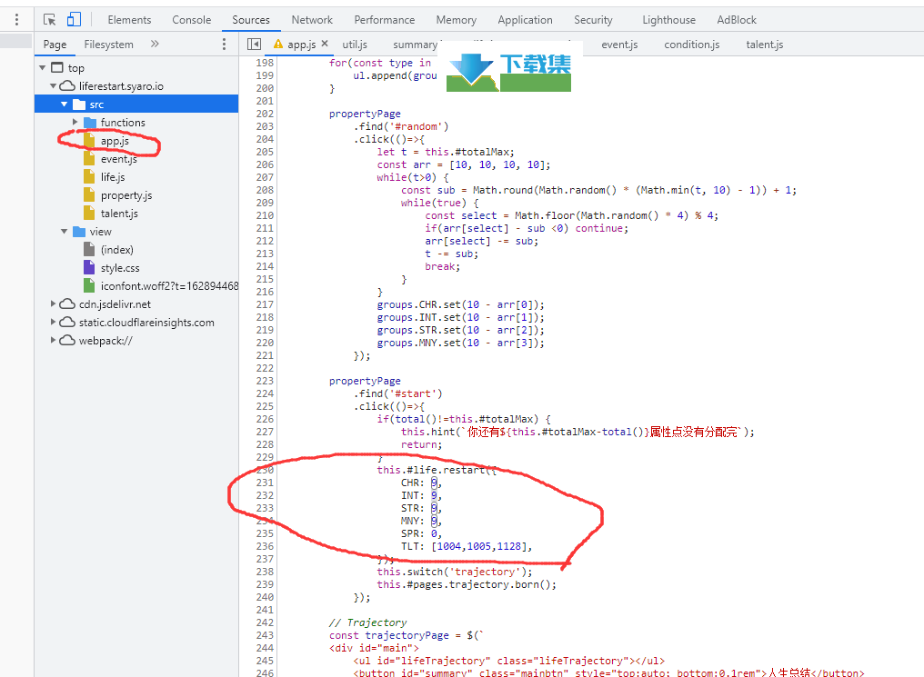
Task: Open talent.js in the file tree
Action: [x=119, y=214]
